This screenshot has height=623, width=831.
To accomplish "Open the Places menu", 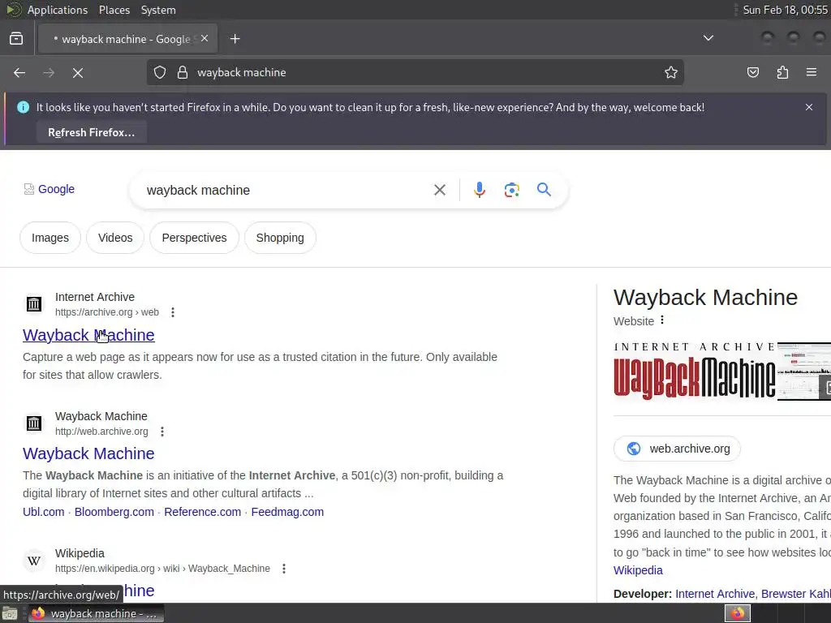I will [x=114, y=10].
